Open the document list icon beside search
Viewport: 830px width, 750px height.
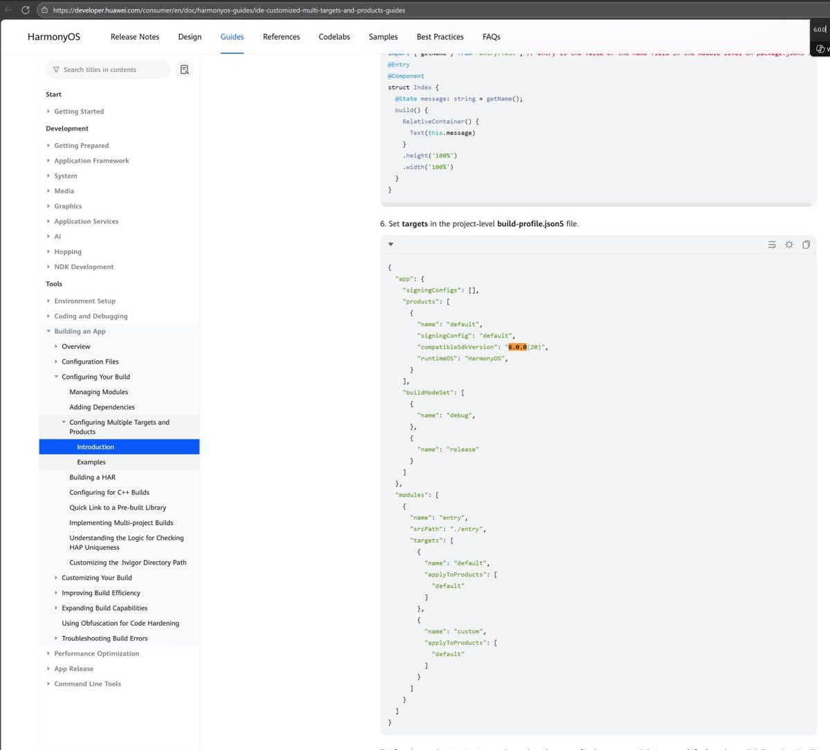[x=184, y=70]
